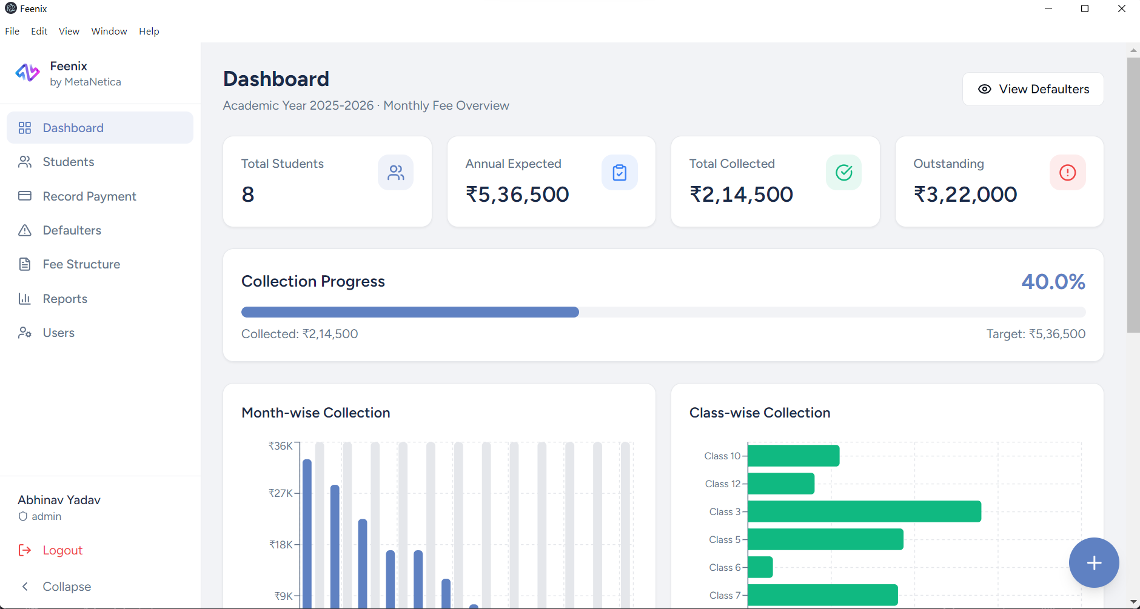Log out of the application
1140x609 pixels.
point(100,550)
